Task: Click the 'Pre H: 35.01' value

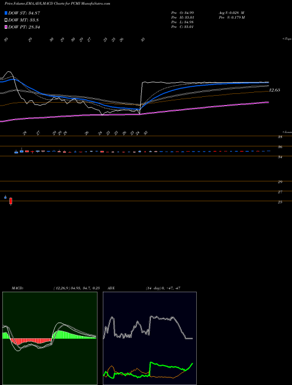Action: 183,17
